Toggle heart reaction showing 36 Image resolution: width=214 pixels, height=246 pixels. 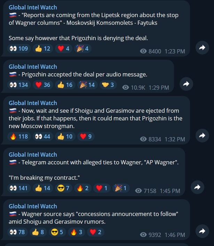pos(43,85)
